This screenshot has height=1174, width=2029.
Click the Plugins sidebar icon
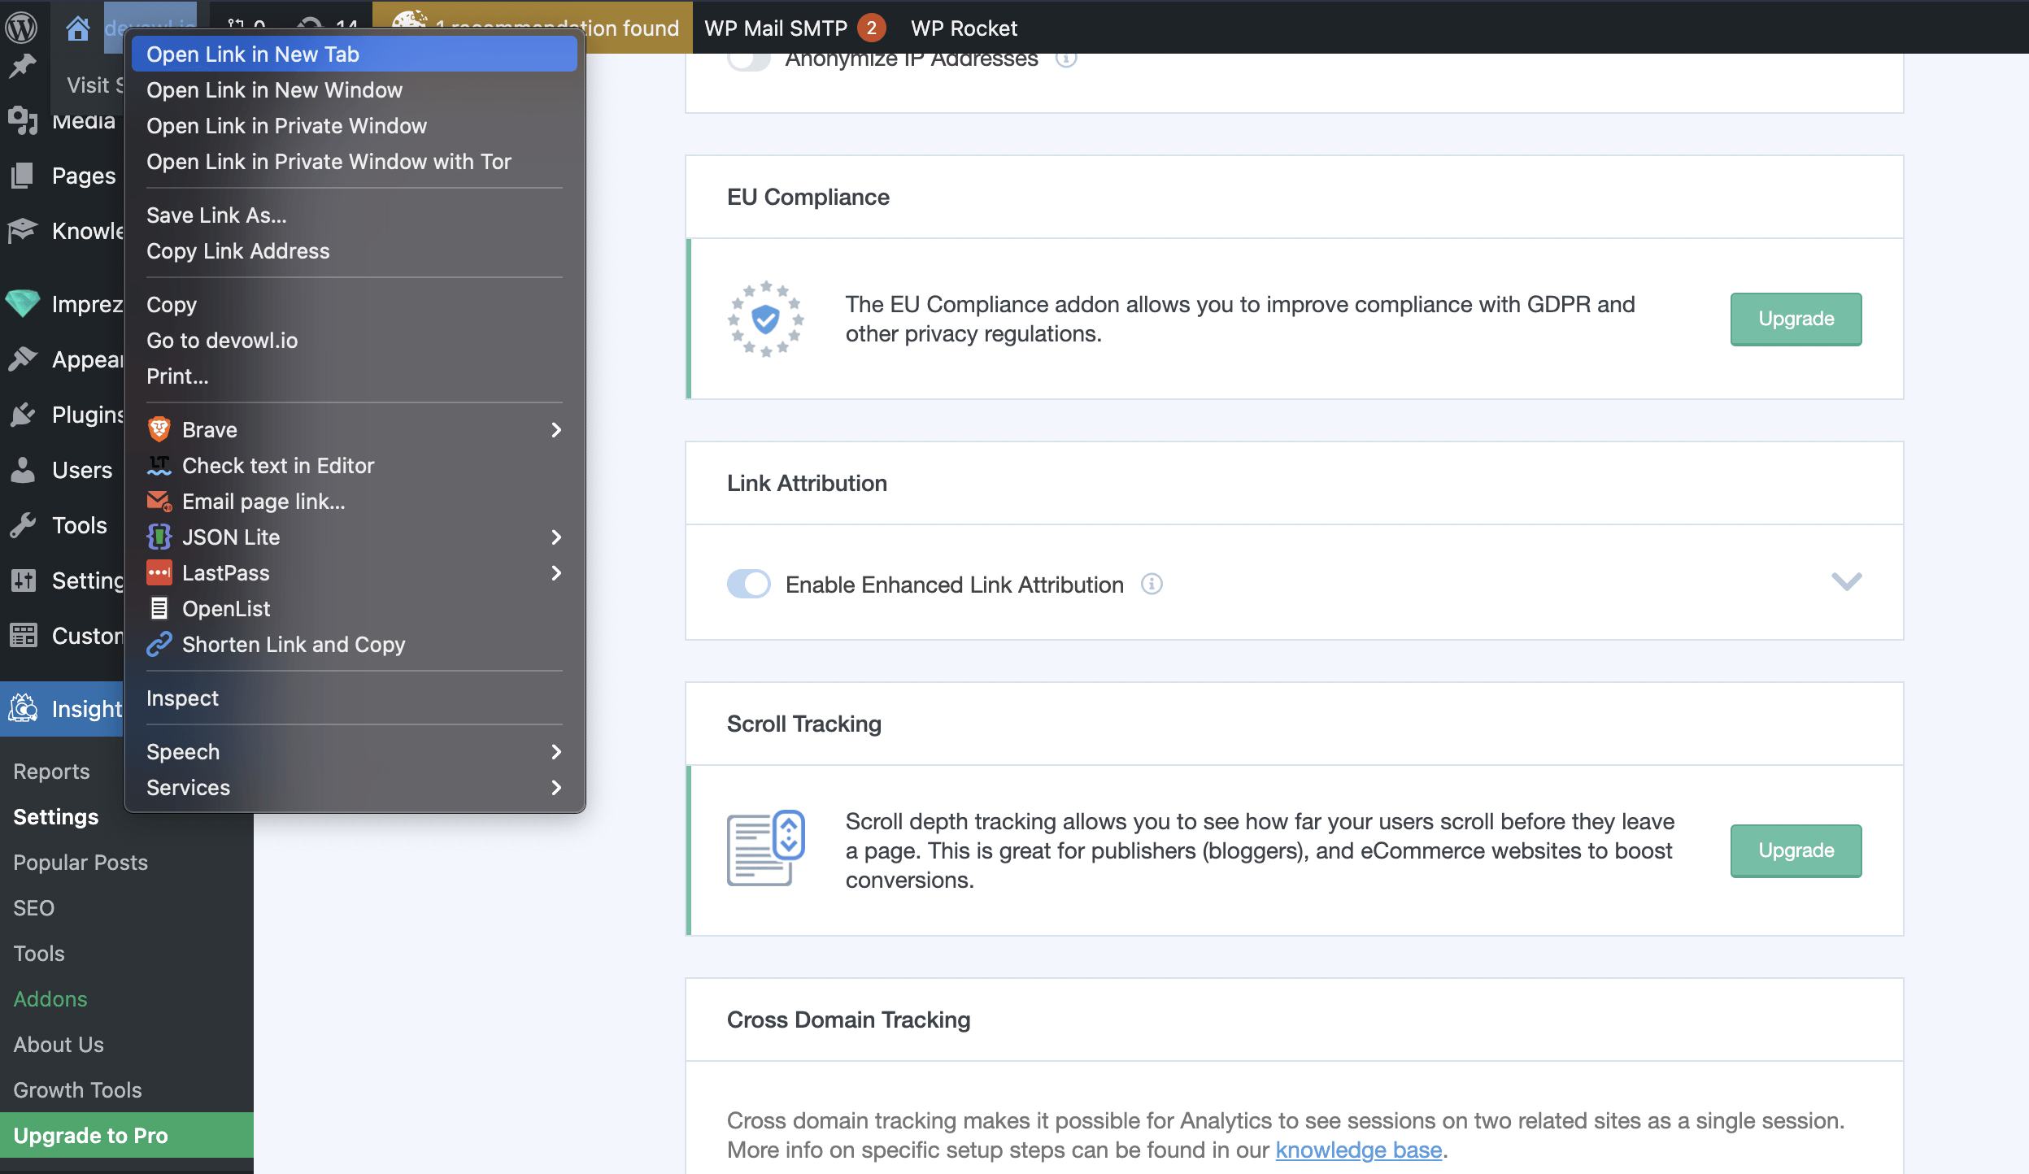pos(23,415)
